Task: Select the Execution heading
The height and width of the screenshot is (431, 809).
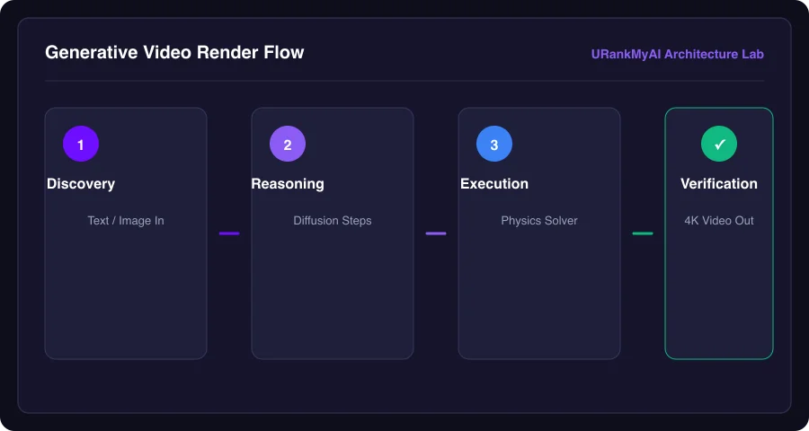Action: [494, 184]
